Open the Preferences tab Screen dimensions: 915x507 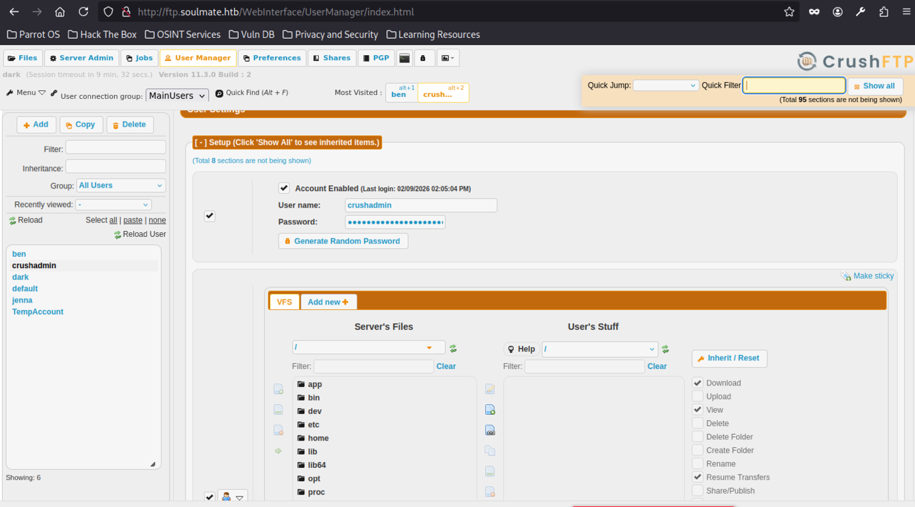pos(272,58)
